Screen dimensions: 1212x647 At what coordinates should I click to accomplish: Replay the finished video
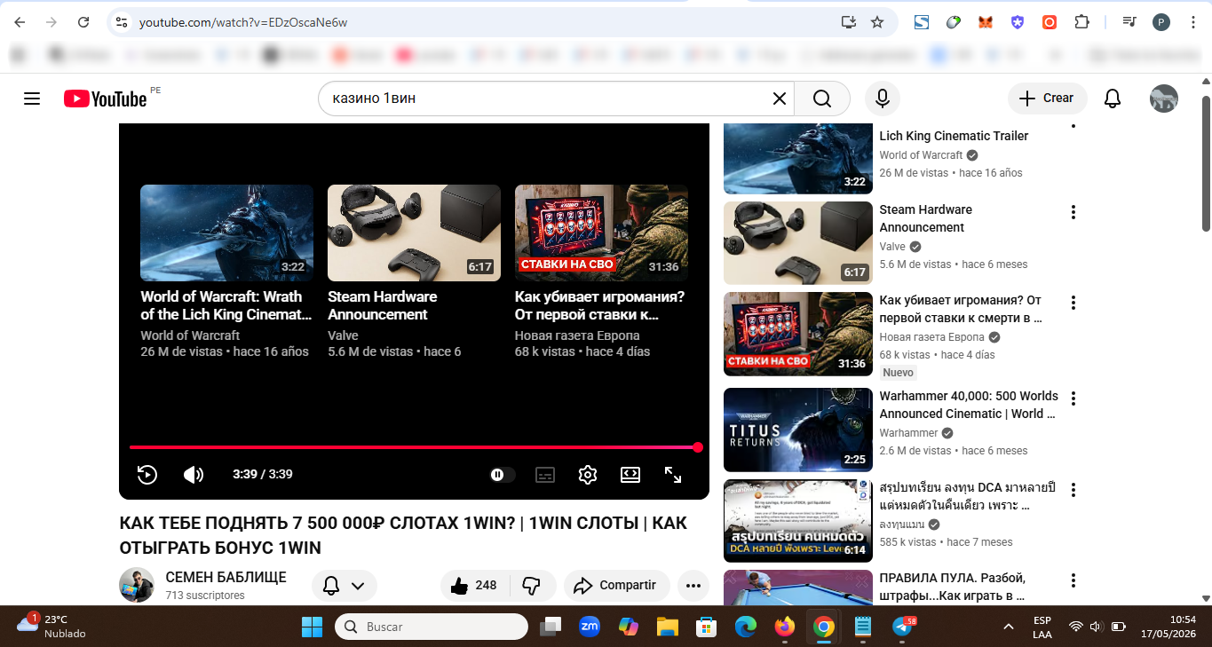[147, 475]
